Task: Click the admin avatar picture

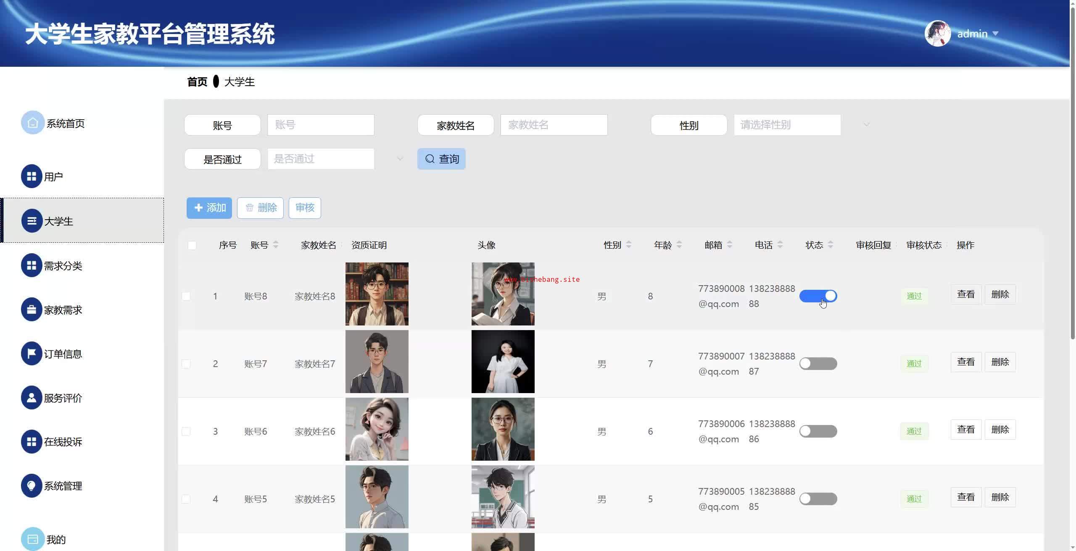Action: click(x=937, y=34)
